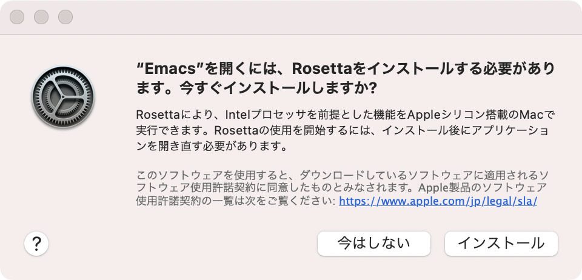Click the bold heading about opening Emacs
The image size is (582, 280).
346,78
